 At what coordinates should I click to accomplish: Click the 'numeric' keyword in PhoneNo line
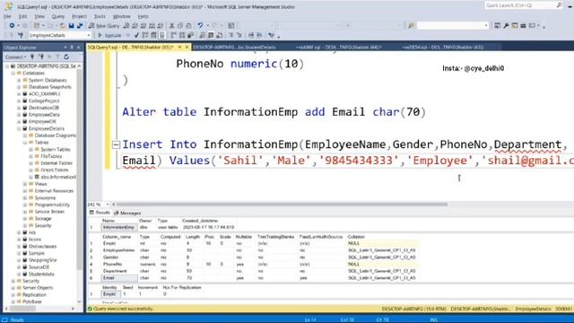[254, 64]
